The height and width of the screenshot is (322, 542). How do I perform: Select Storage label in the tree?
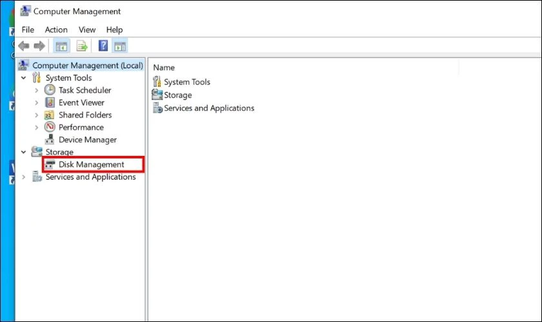(x=59, y=152)
